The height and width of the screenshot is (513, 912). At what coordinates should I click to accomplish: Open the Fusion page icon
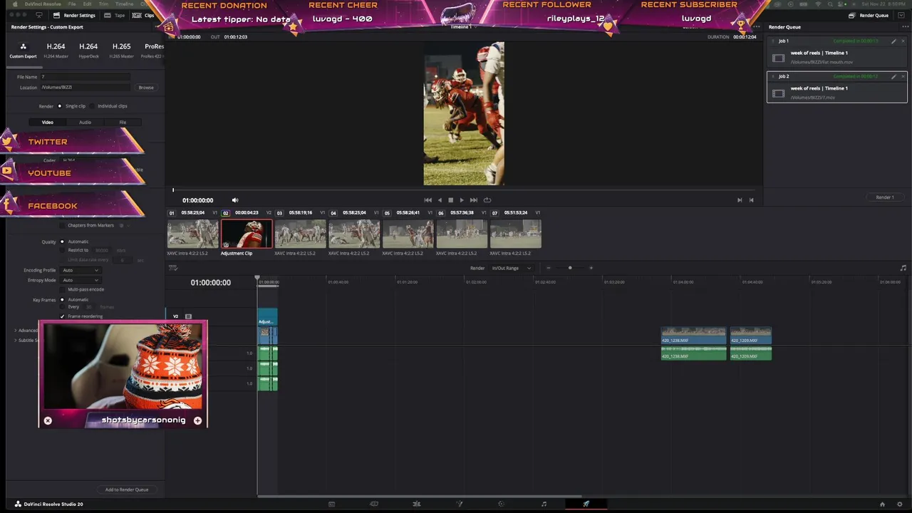point(460,504)
